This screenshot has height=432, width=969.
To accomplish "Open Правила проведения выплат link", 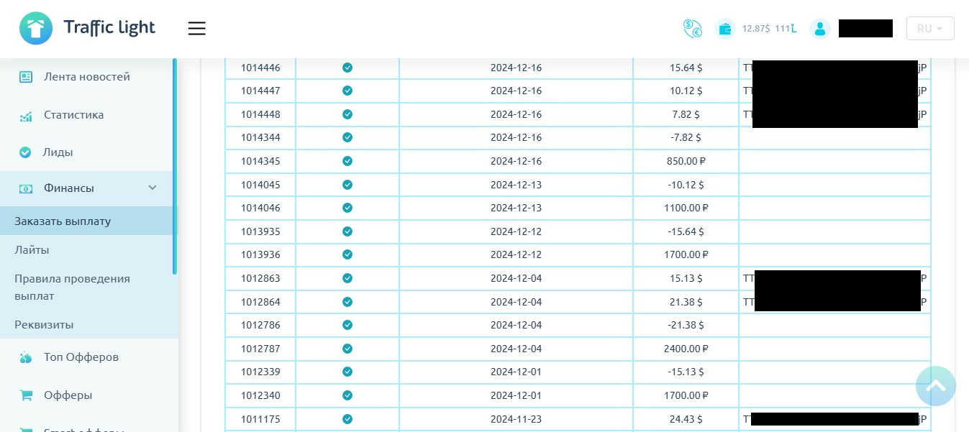I will [x=72, y=287].
